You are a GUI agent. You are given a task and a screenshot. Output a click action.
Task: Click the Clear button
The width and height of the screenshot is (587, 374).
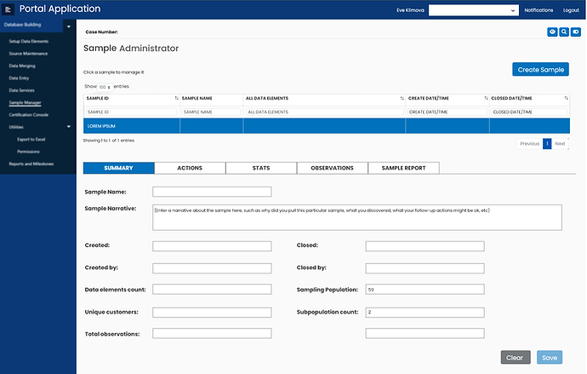(x=516, y=358)
